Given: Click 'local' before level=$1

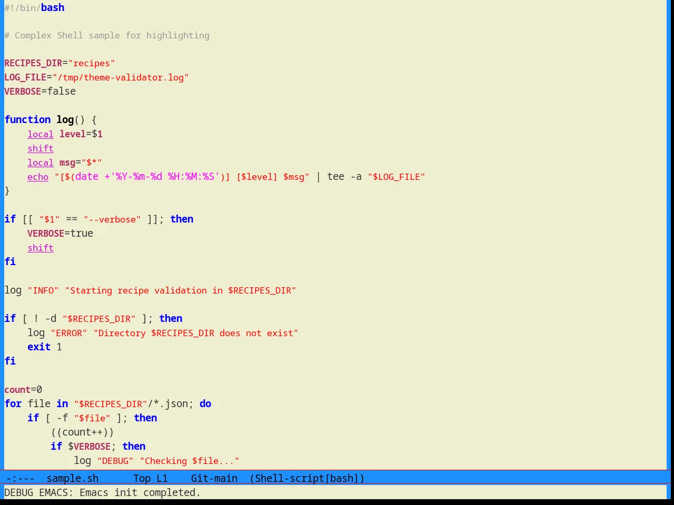Looking at the screenshot, I should (41, 134).
